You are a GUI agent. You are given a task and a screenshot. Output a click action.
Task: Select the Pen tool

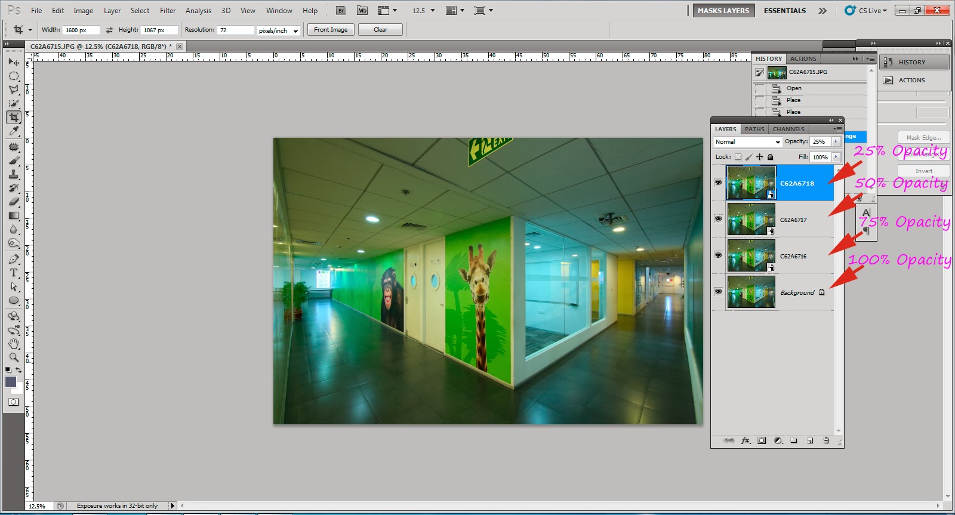click(14, 259)
